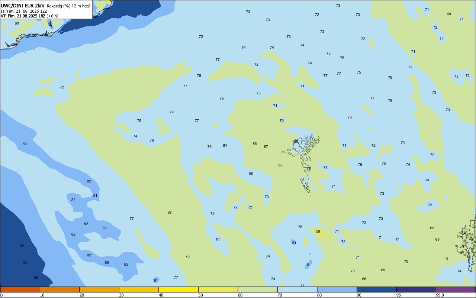Click the bright yellow 40–50 legend swatch
Viewport: 476px width, 298px height.
(x=178, y=289)
